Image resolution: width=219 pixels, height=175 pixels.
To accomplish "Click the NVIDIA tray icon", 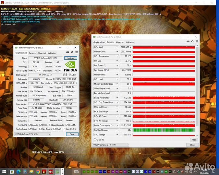I will (129, 171).
